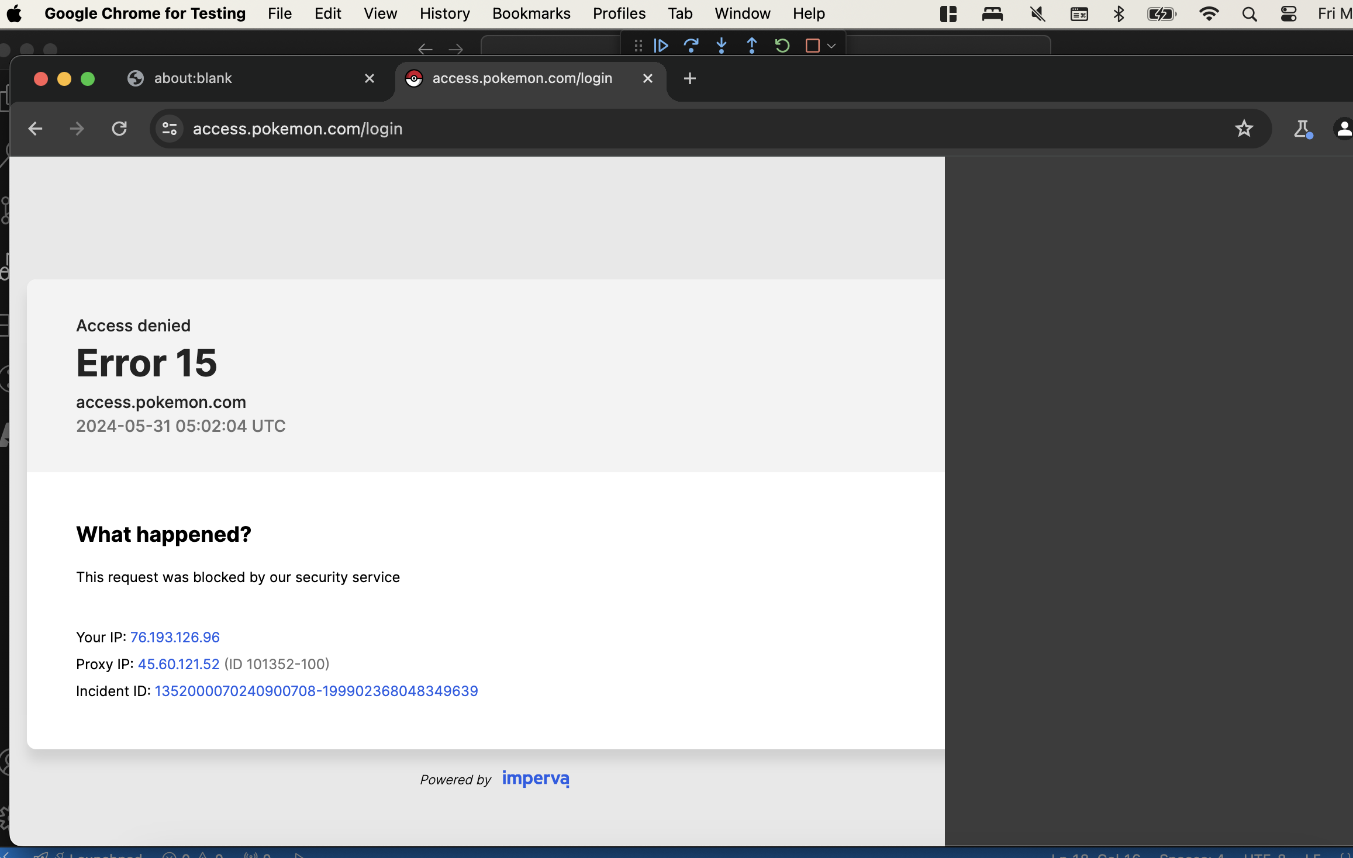Open the View menu
1353x858 pixels.
[x=380, y=13]
